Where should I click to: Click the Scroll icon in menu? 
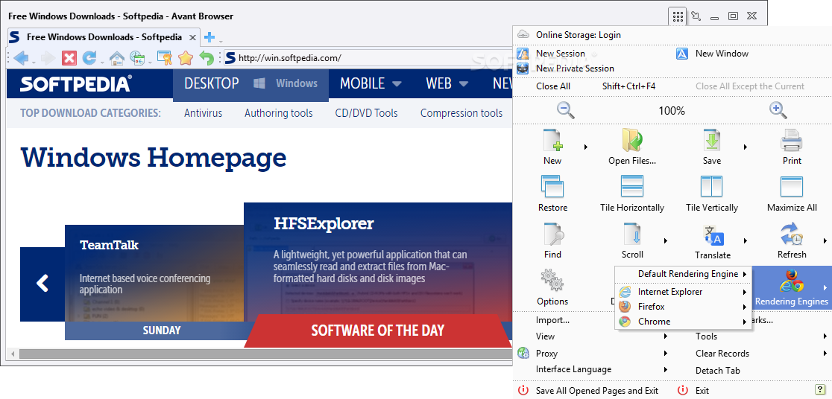click(632, 234)
